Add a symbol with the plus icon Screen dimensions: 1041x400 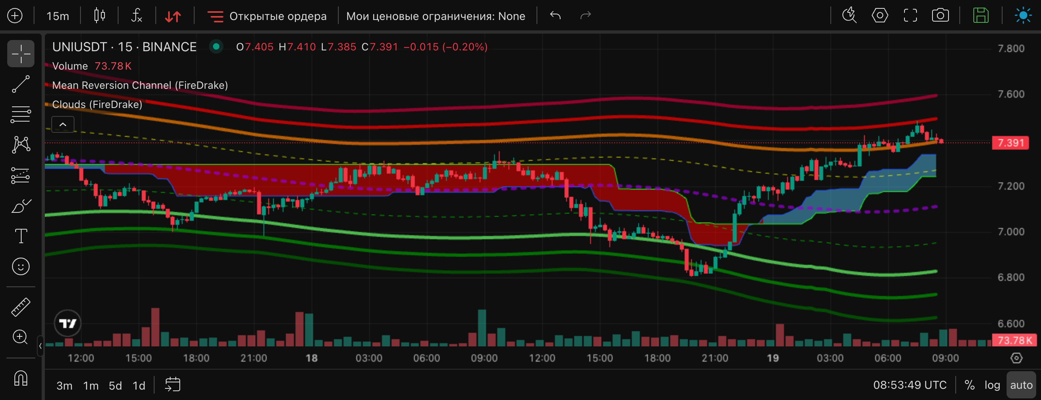(15, 16)
